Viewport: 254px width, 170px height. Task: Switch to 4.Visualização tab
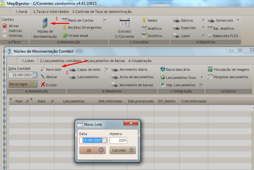(140, 61)
